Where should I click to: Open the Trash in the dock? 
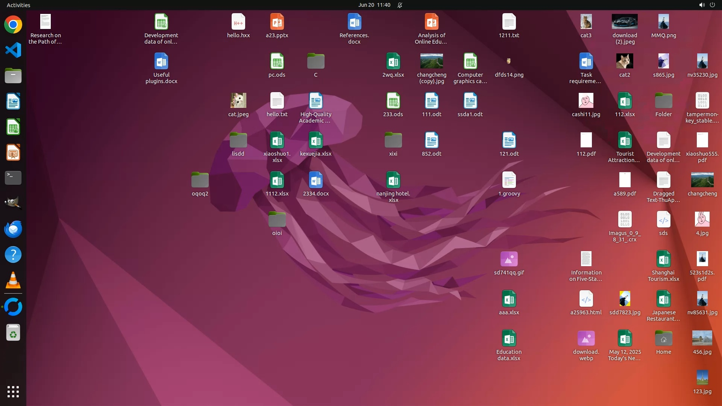(x=13, y=333)
